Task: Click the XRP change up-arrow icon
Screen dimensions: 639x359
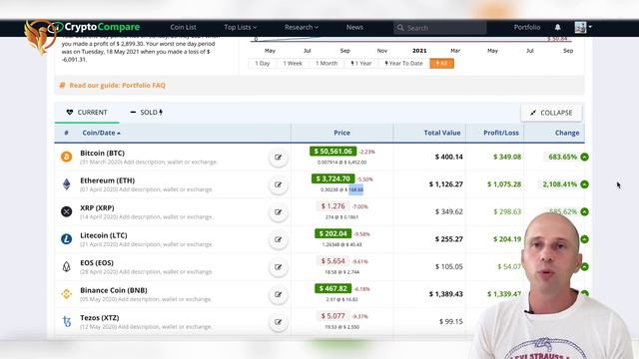Action: pos(584,211)
